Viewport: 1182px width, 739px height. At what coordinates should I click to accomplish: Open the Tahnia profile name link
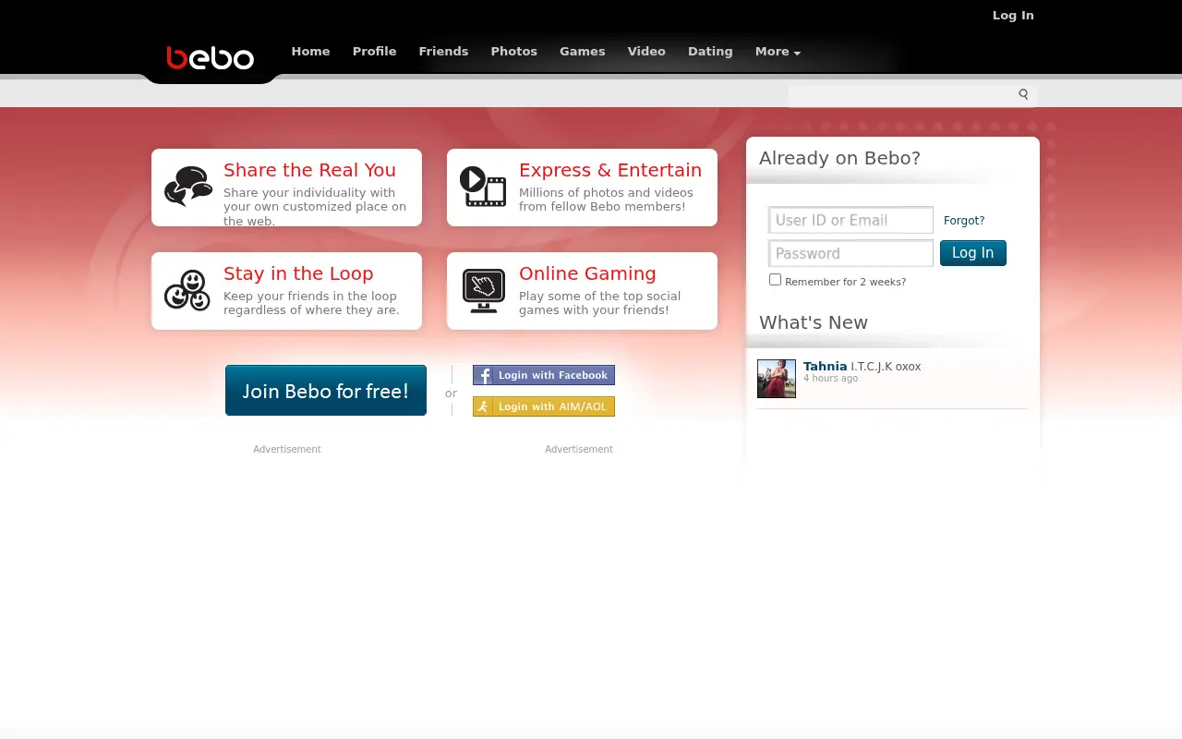click(x=825, y=366)
